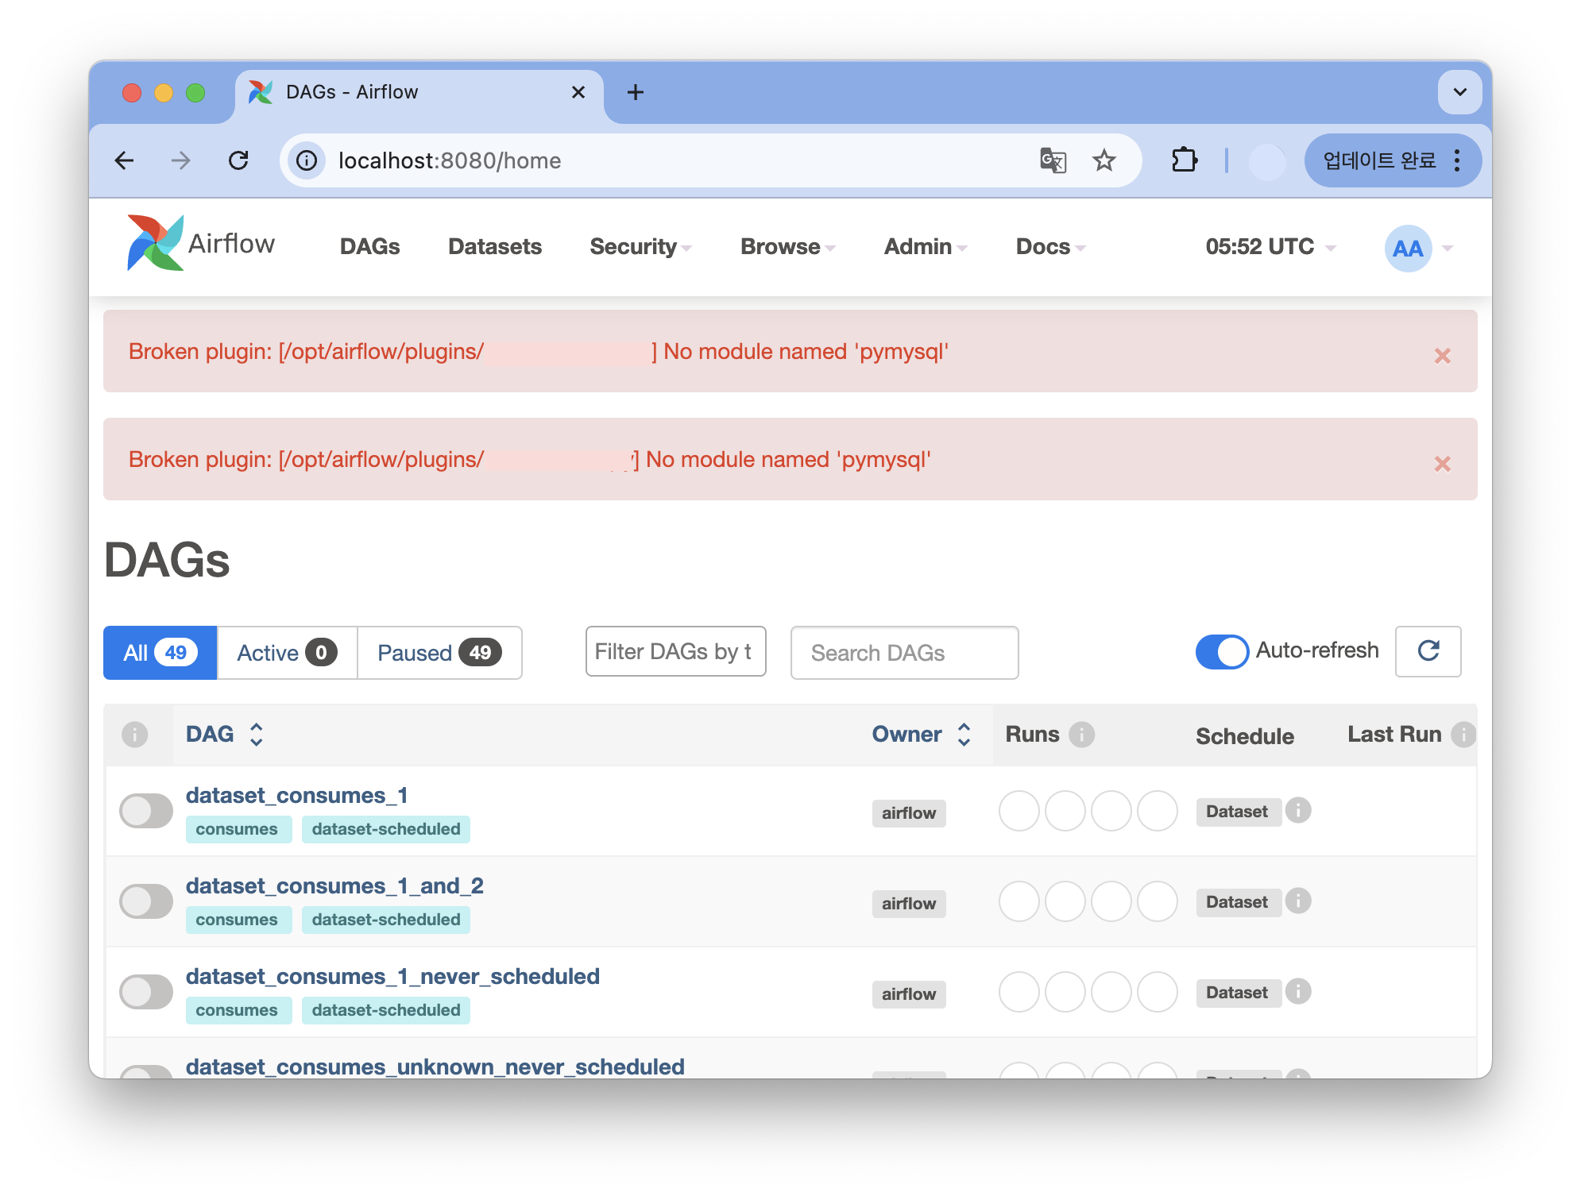Click the Google Translate icon in address bar

(x=1053, y=160)
